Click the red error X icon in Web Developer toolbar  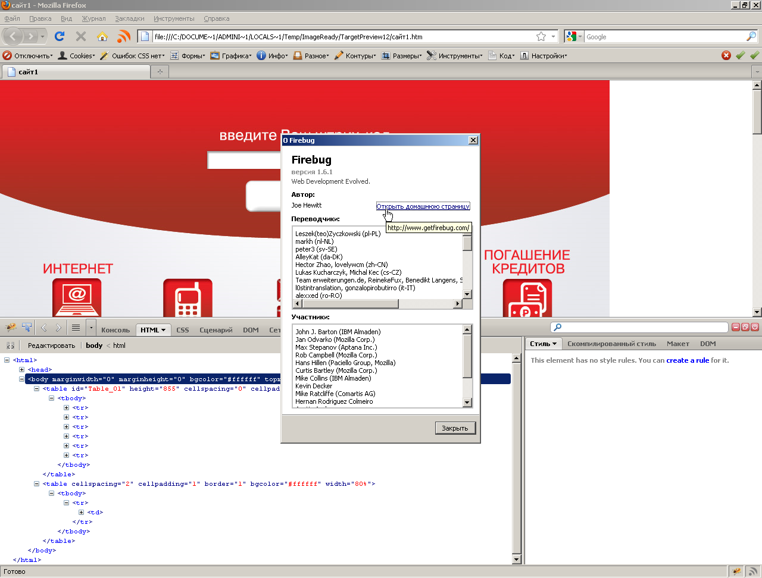(726, 55)
